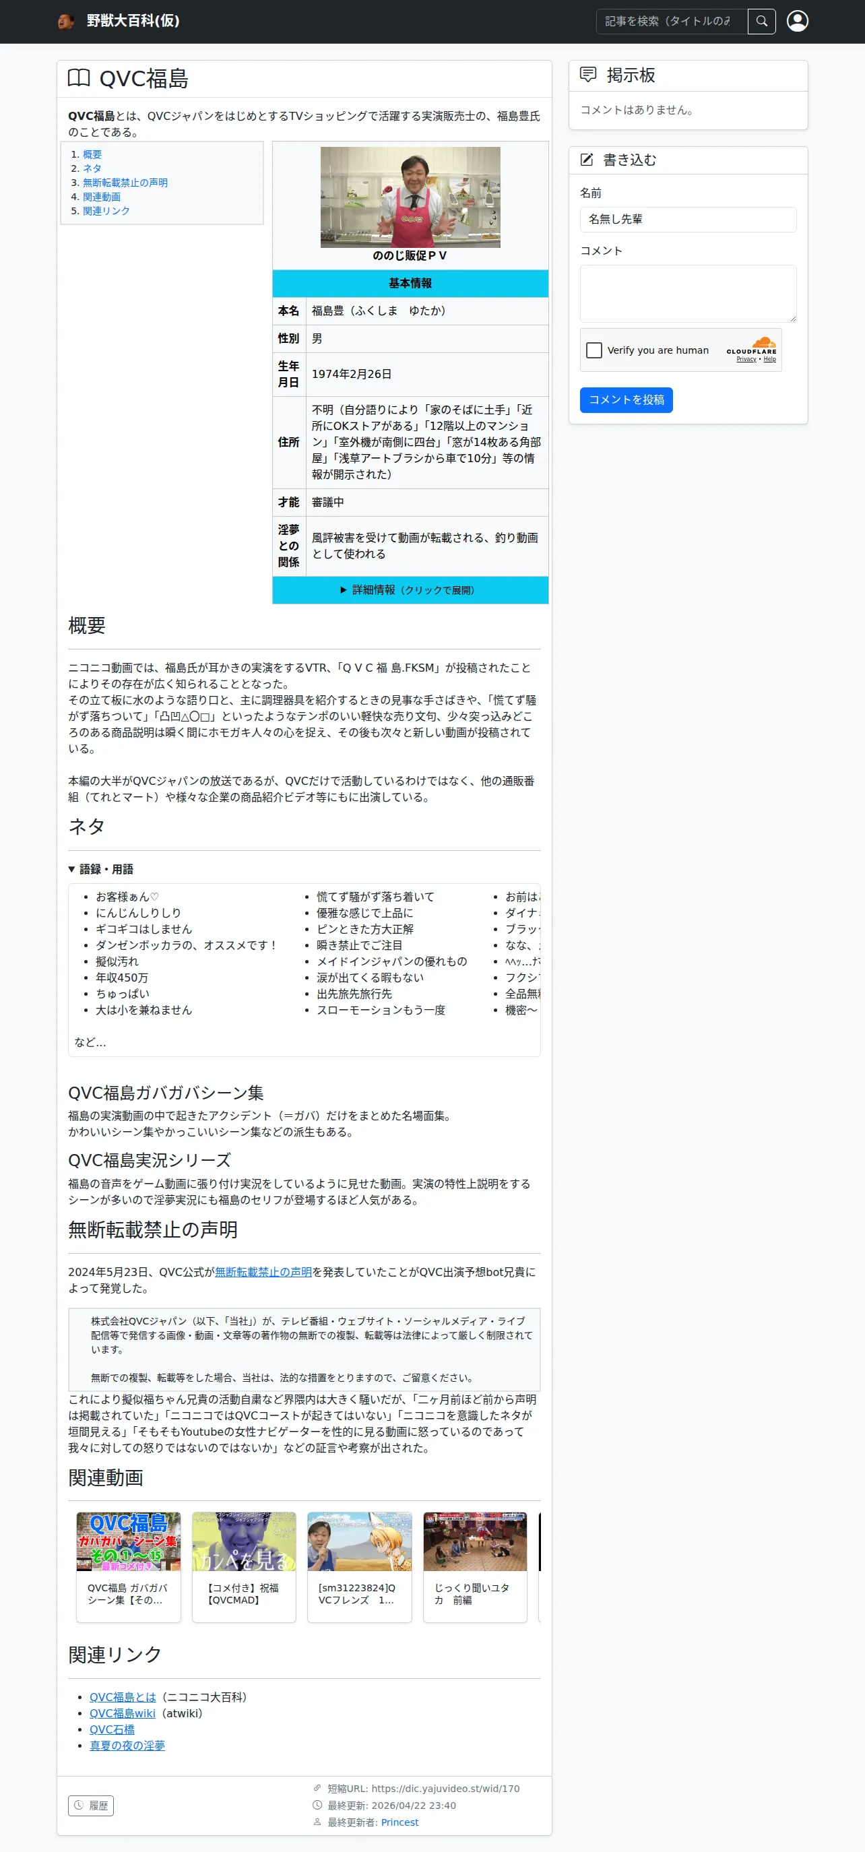Image resolution: width=865 pixels, height=1852 pixels.
Task: Open 【コメ付き】祝福【QVCMAD】 video thumbnail
Action: [x=244, y=1541]
